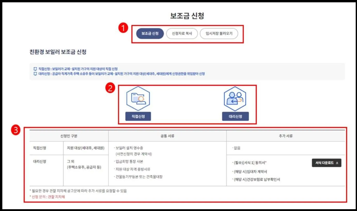Viewport: 357px width, 211px height.
Task: Click the 지원 대상(세대주, 세대원) cell
Action: point(86,148)
